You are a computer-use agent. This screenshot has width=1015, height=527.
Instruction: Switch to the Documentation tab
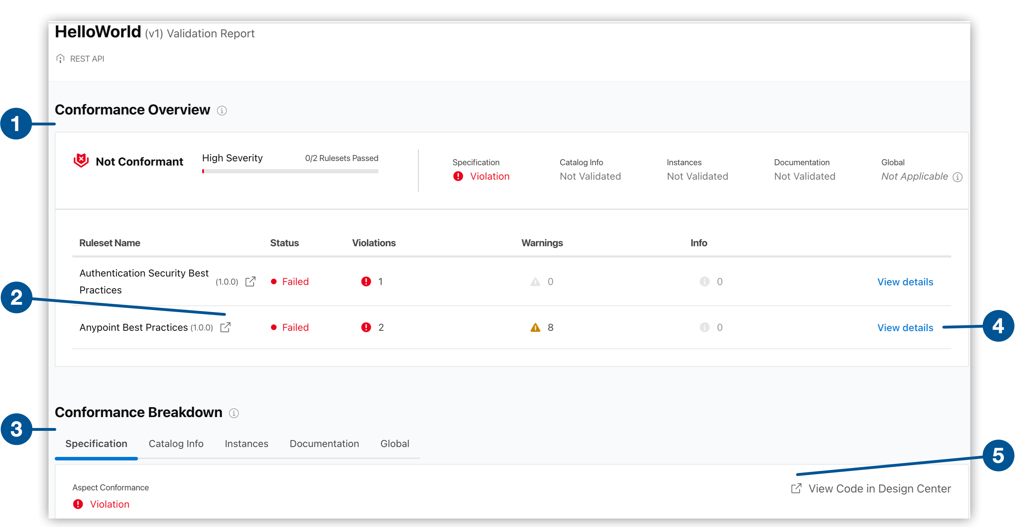(x=324, y=444)
